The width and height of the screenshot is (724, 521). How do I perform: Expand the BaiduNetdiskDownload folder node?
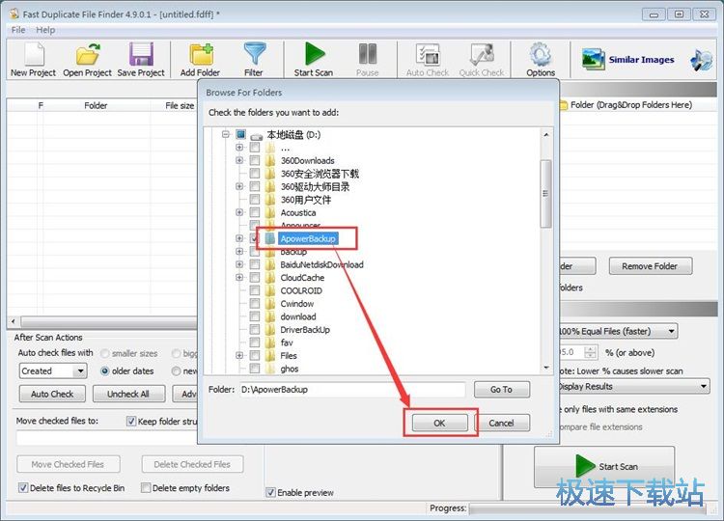pos(239,264)
